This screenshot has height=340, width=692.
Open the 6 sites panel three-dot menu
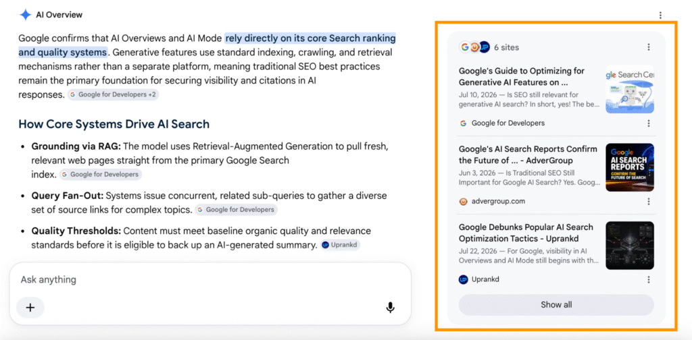[648, 47]
